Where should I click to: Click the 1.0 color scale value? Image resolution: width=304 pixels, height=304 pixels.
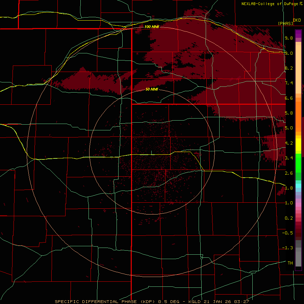coord(289,203)
